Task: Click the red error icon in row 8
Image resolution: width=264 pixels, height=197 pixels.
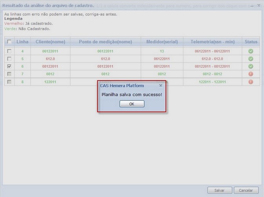Action: (251, 82)
